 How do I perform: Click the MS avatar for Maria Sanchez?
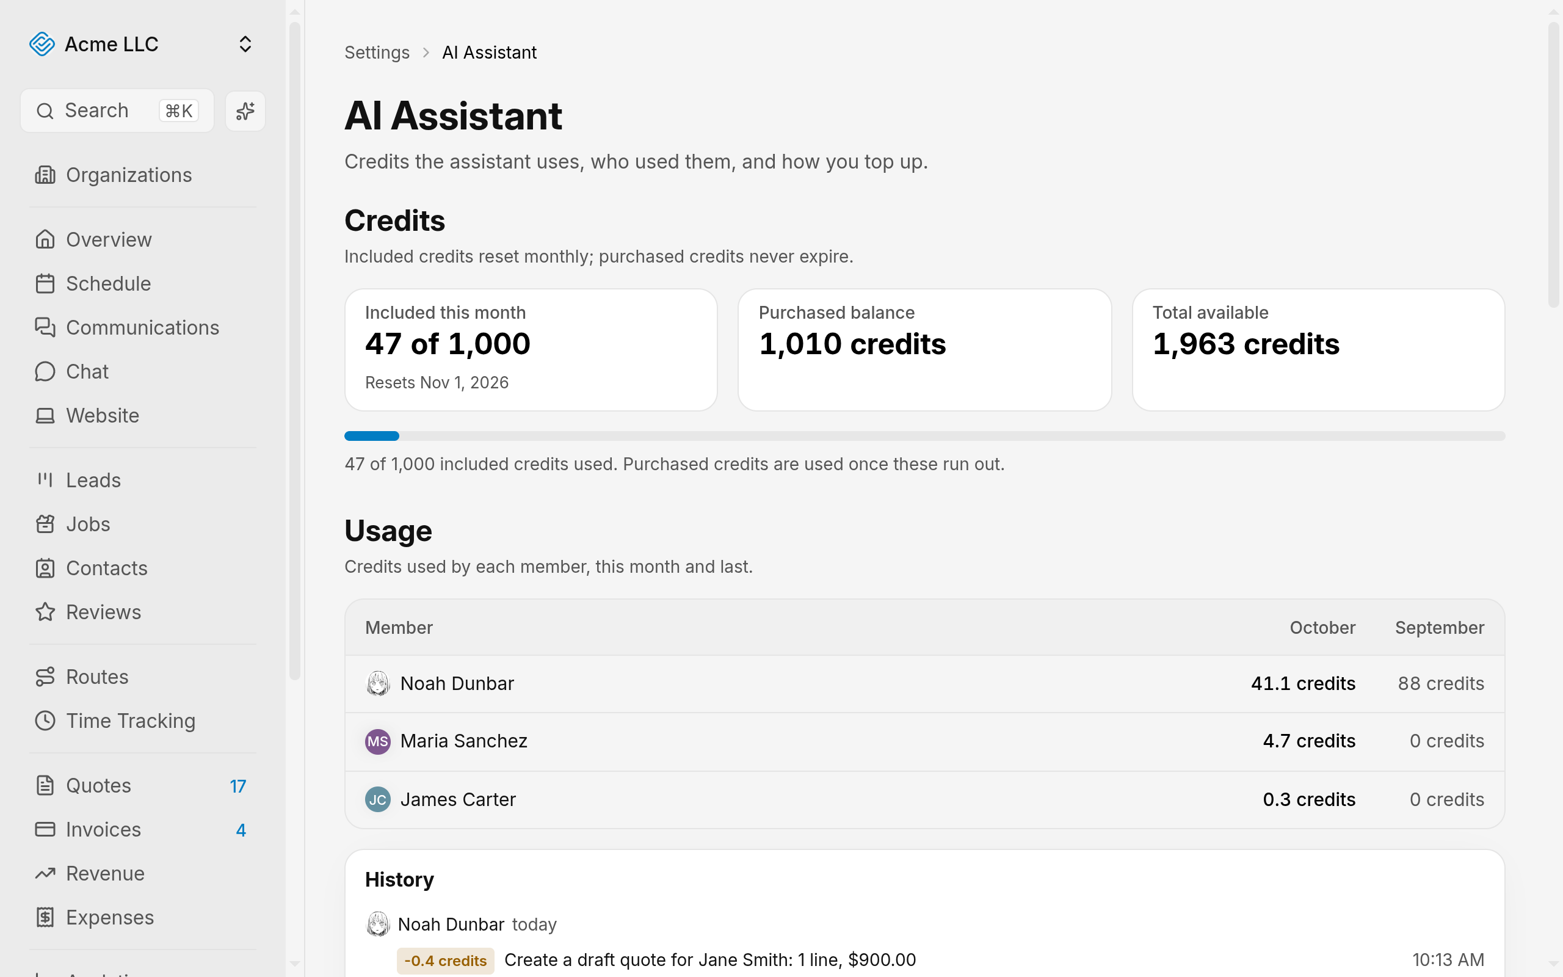(x=378, y=741)
